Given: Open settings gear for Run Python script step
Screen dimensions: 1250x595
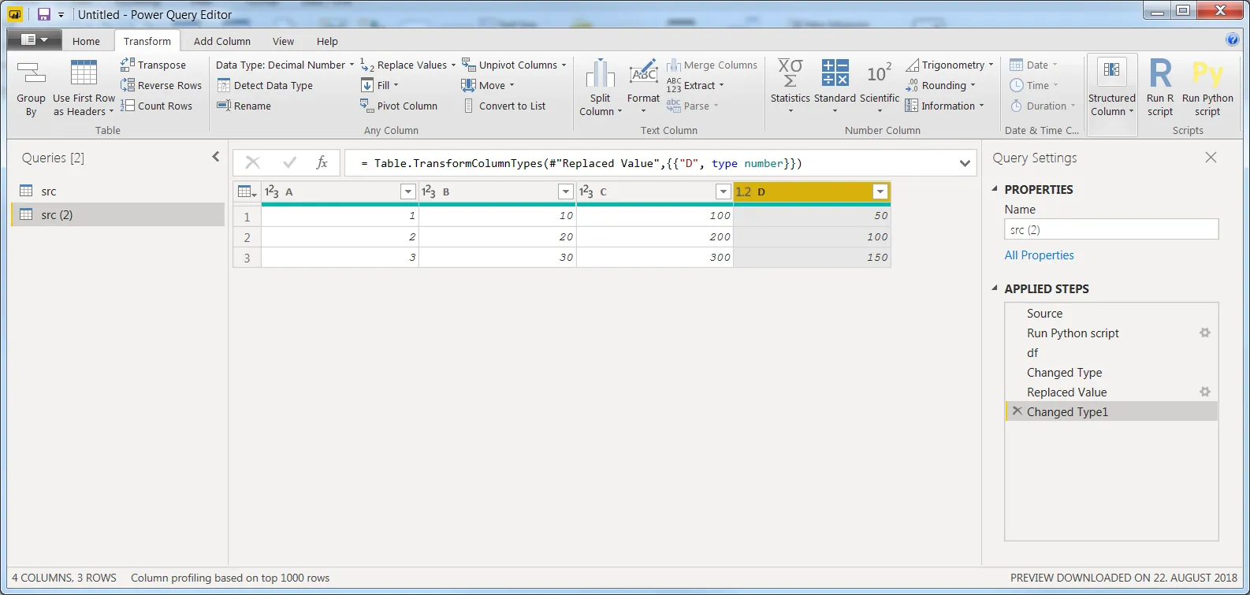Looking at the screenshot, I should 1205,333.
